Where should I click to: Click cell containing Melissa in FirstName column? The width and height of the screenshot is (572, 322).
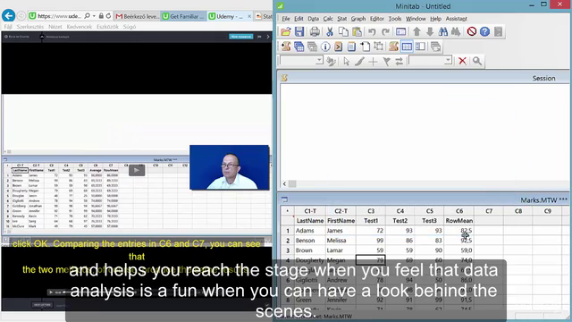point(341,241)
